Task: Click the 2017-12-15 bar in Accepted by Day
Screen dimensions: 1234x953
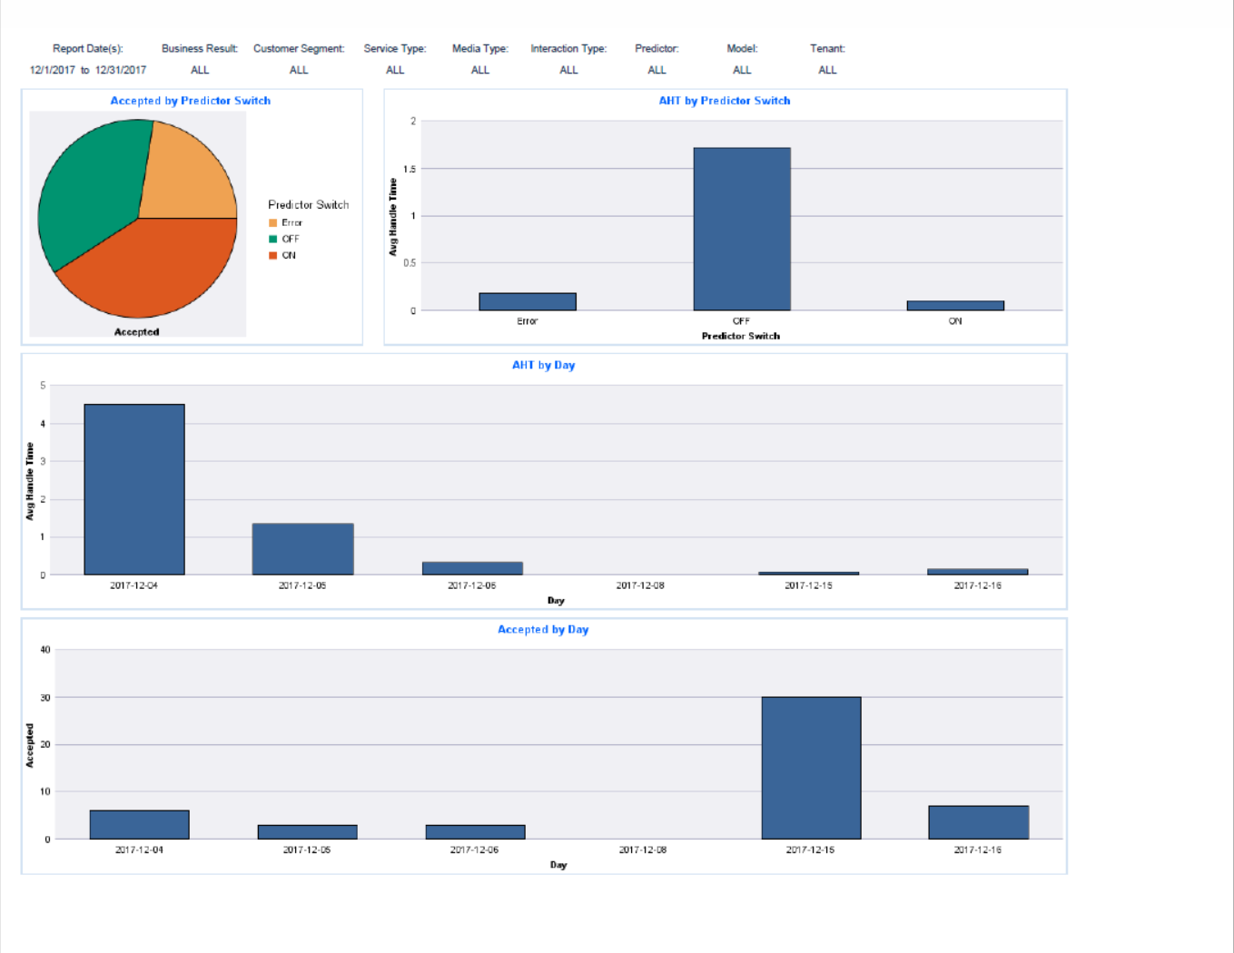Action: point(811,768)
